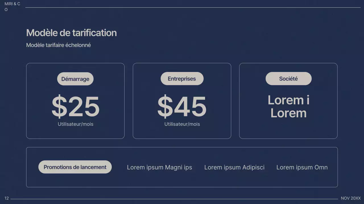The width and height of the screenshot is (364, 204).
Task: Click the "Lorem ipsum Adipisci" text
Action: (234, 167)
